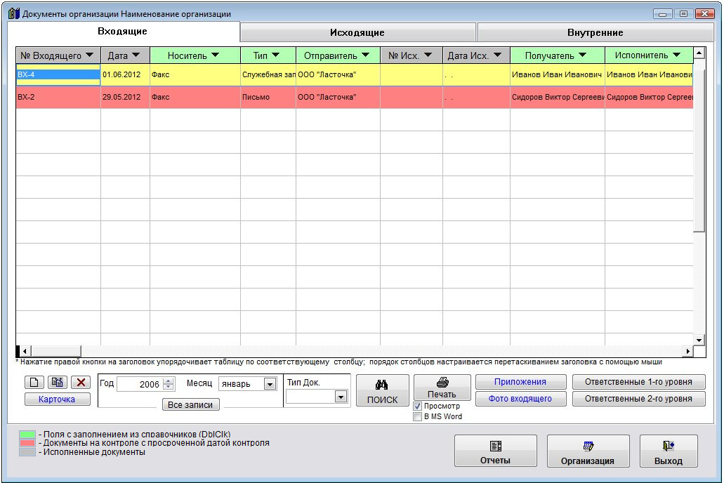724x483 pixels.
Task: Click Ответственные 2-го уровня button
Action: [x=638, y=399]
